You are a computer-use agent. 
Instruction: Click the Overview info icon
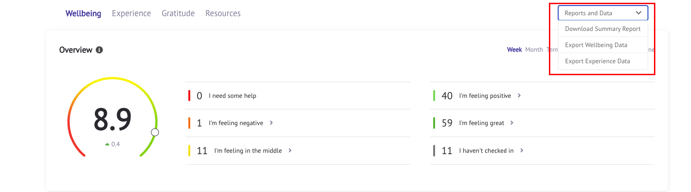[x=99, y=50]
